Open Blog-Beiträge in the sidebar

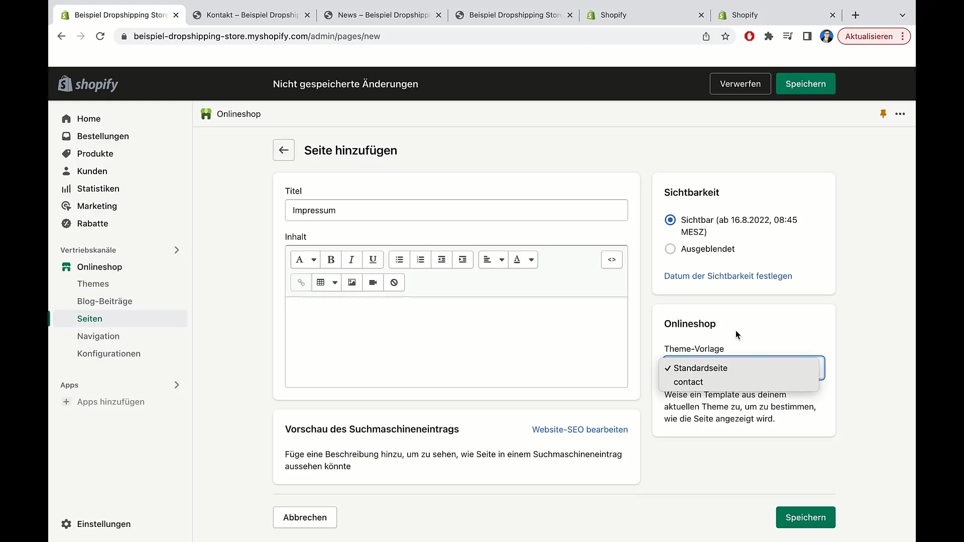coord(104,301)
